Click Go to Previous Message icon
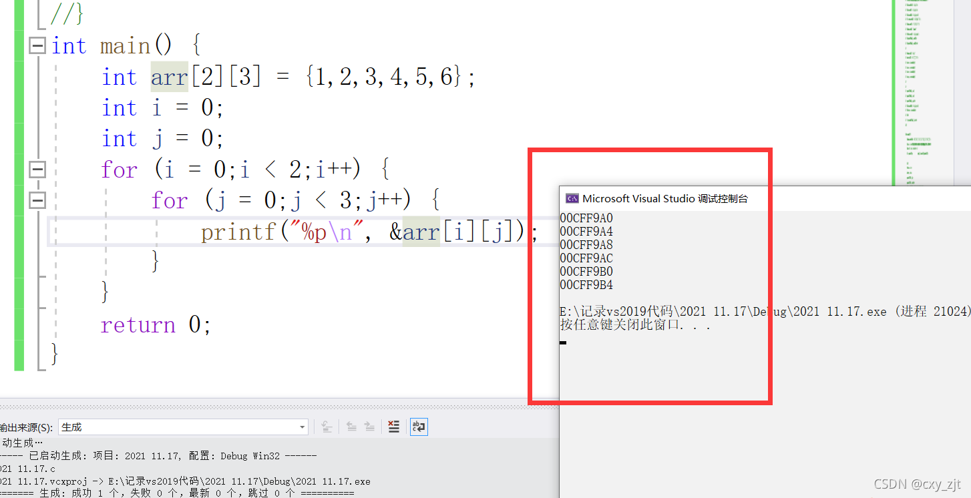This screenshot has width=971, height=498. pyautogui.click(x=351, y=427)
